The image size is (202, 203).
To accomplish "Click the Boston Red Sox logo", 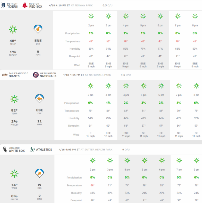I will [25, 5].
